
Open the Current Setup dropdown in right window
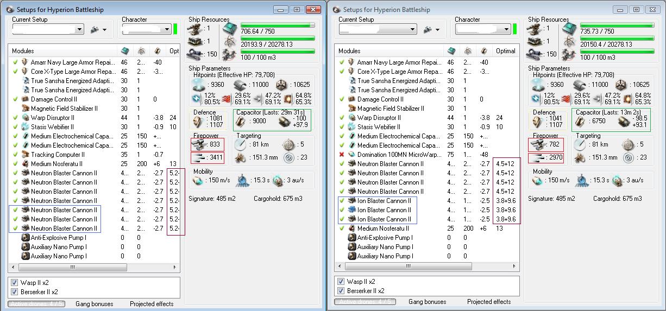point(412,29)
